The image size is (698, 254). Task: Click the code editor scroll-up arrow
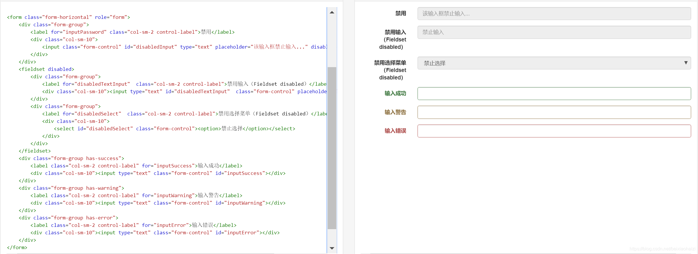(332, 12)
